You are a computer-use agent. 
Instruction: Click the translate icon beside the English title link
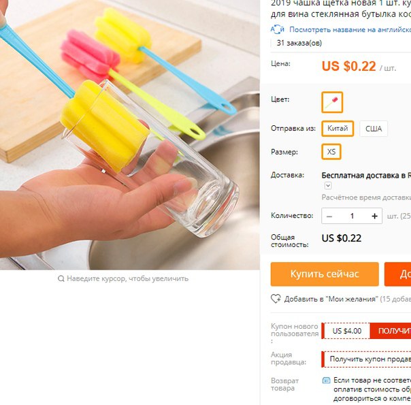(x=277, y=29)
